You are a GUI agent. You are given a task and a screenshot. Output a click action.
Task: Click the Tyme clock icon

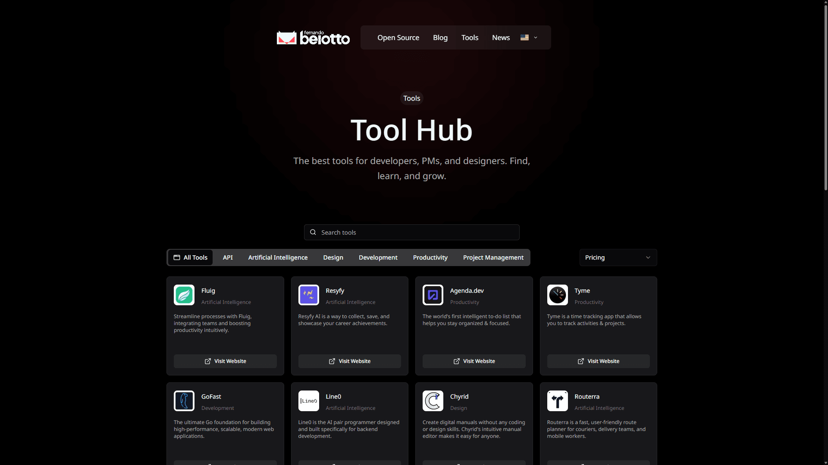[x=558, y=295]
